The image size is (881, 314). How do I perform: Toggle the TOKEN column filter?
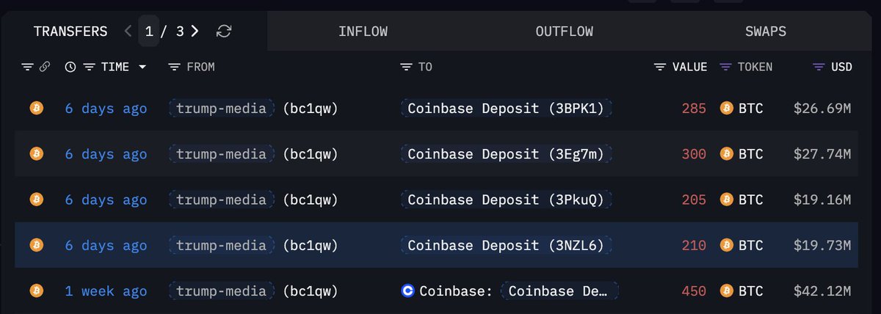[x=725, y=67]
